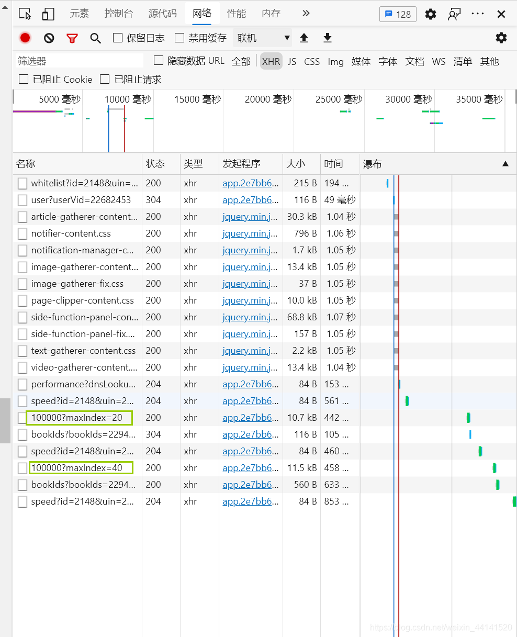Stop recording network log (red circle)
The image size is (517, 637).
pos(25,38)
